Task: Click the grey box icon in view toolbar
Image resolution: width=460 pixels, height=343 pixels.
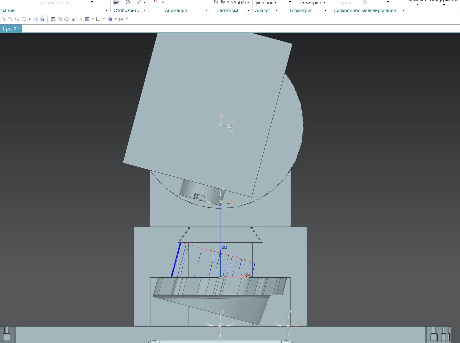Action: pyautogui.click(x=36, y=19)
